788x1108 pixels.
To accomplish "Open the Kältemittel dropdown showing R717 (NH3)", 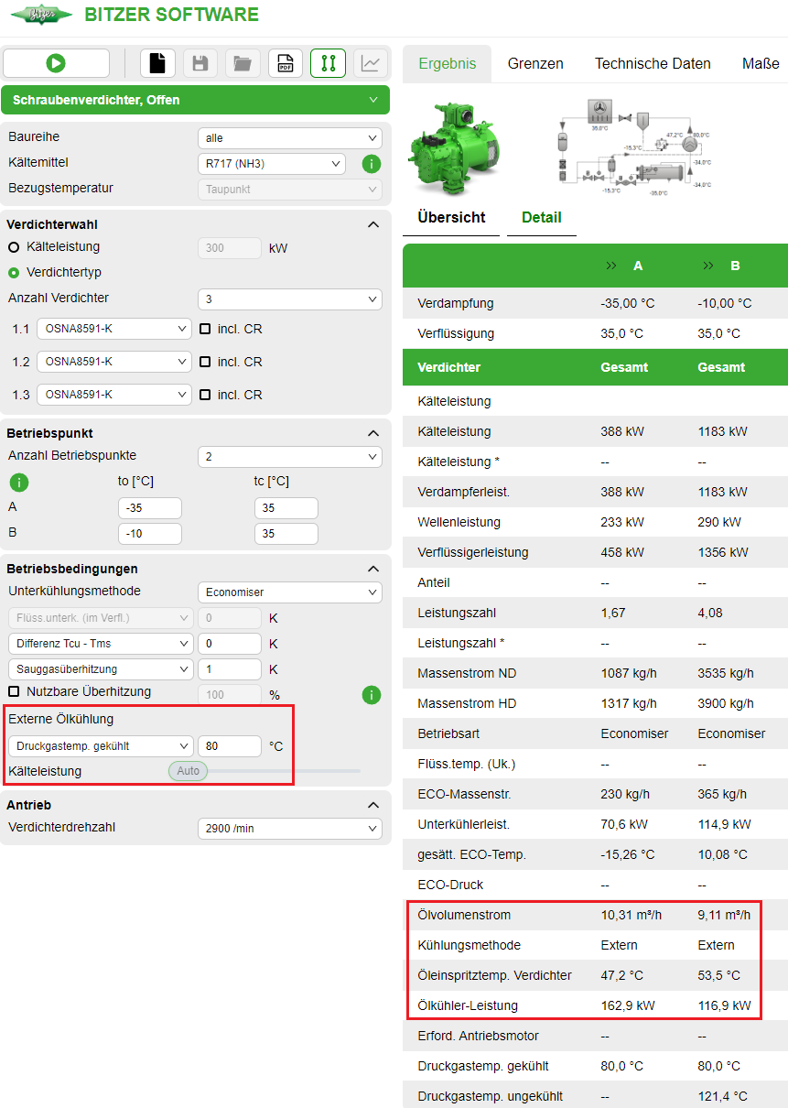I will click(x=272, y=163).
